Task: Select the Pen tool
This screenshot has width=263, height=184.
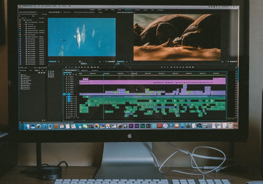Action: (x=49, y=77)
